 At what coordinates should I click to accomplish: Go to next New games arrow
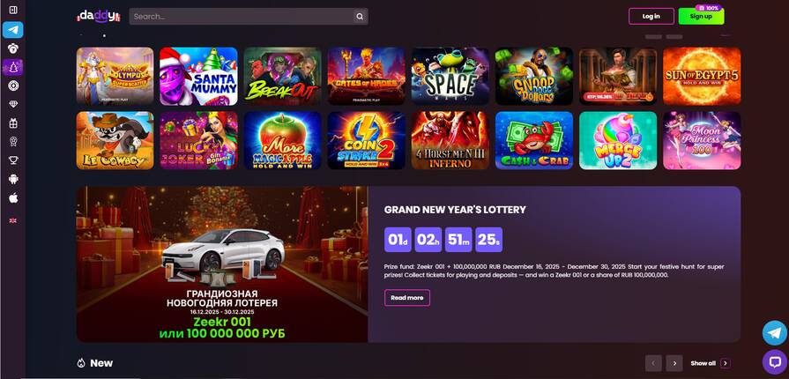(x=674, y=363)
